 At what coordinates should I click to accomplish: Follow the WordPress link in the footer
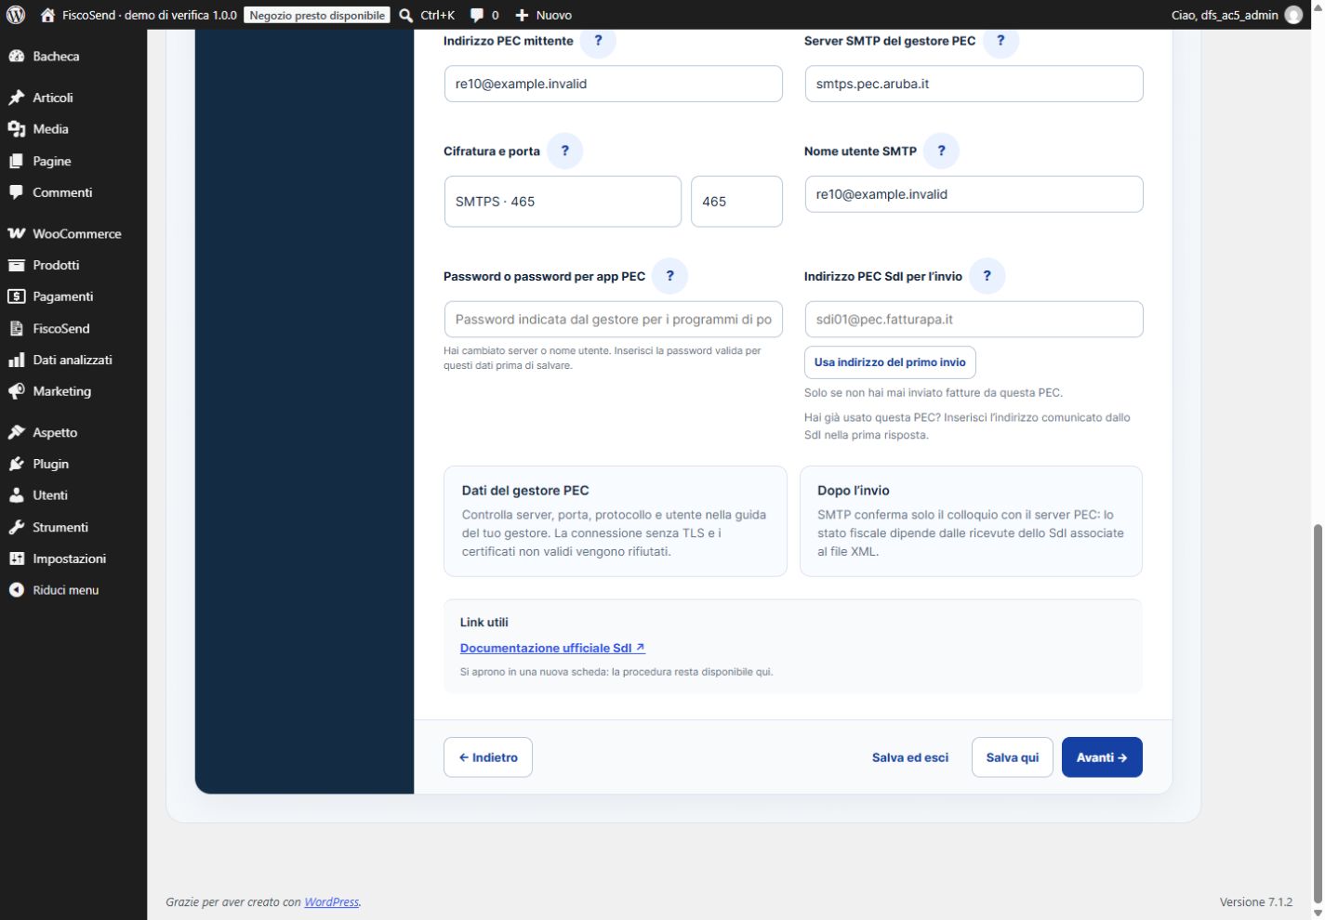(331, 901)
